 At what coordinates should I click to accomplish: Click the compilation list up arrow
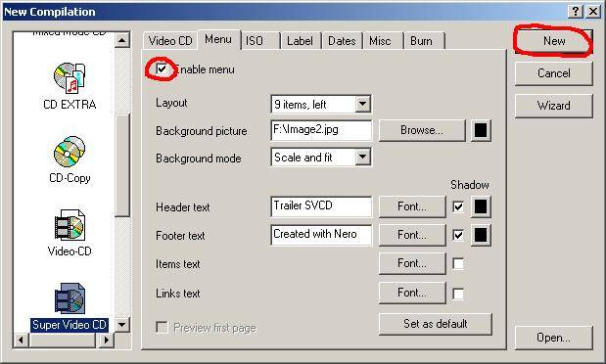122,40
